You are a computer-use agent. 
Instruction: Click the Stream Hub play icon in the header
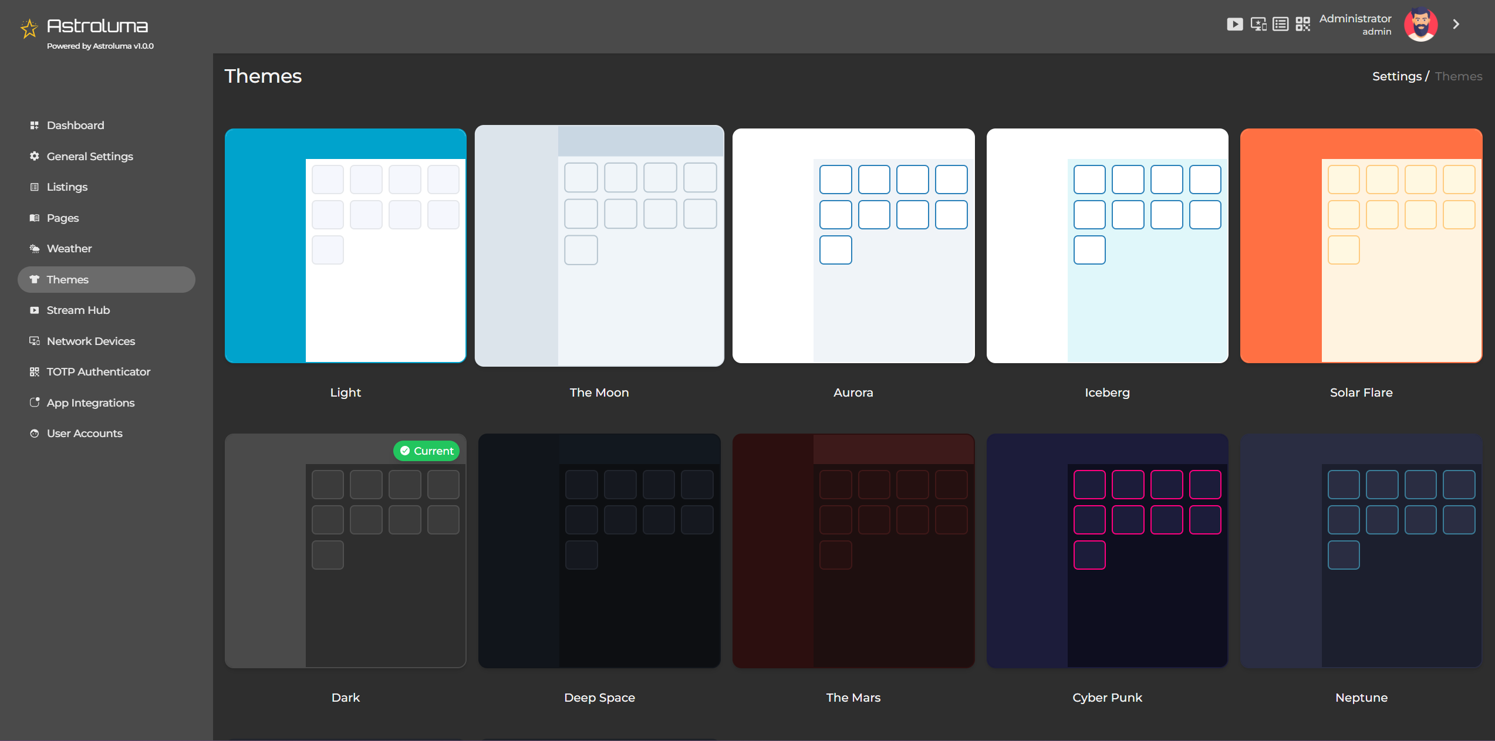click(1235, 23)
